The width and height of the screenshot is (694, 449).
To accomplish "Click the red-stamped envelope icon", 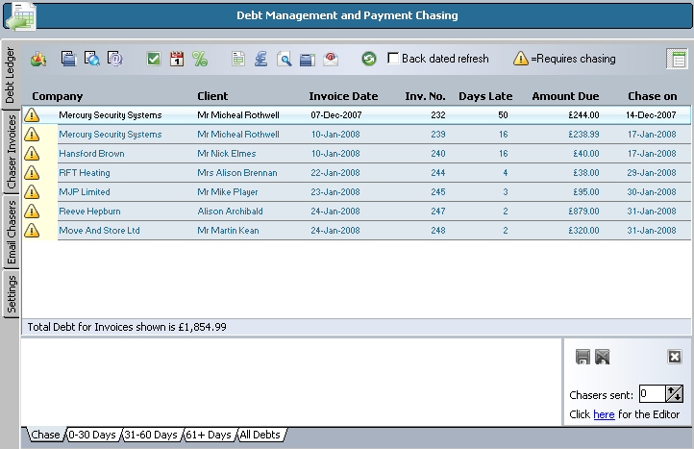I will tap(331, 60).
